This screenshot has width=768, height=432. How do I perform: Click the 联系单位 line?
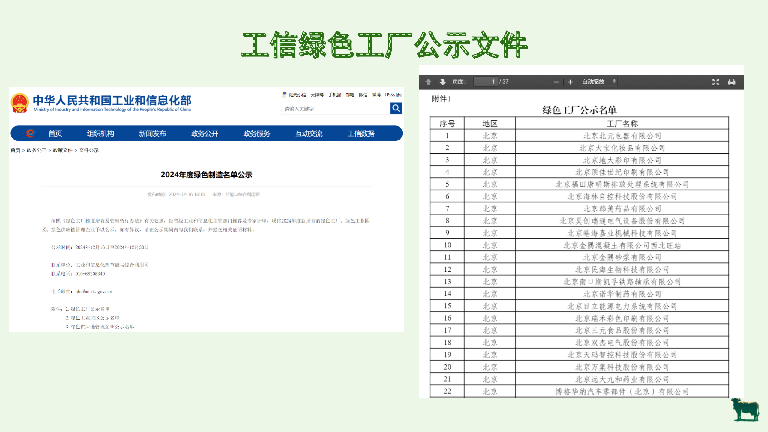tap(100, 265)
